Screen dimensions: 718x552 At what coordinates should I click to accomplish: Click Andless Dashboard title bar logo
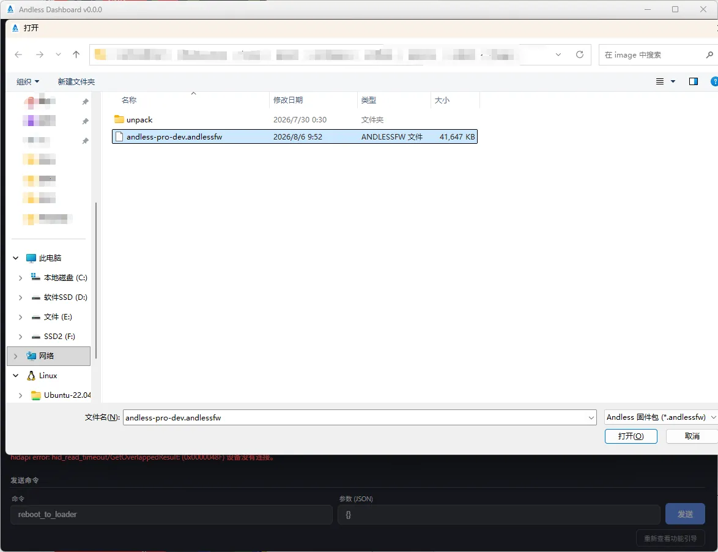click(x=10, y=9)
